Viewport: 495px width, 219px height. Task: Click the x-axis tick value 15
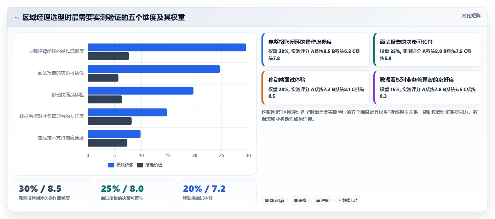point(168,155)
